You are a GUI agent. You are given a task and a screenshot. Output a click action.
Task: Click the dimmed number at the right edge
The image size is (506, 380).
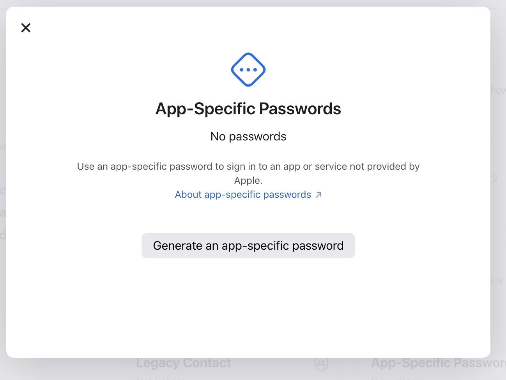[x=494, y=179]
